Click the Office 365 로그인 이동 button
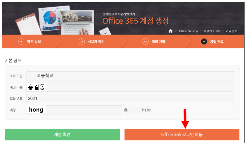The width and height of the screenshot is (246, 145). click(182, 135)
